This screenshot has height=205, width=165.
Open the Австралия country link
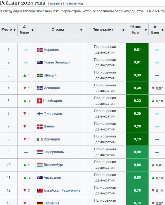52,178
